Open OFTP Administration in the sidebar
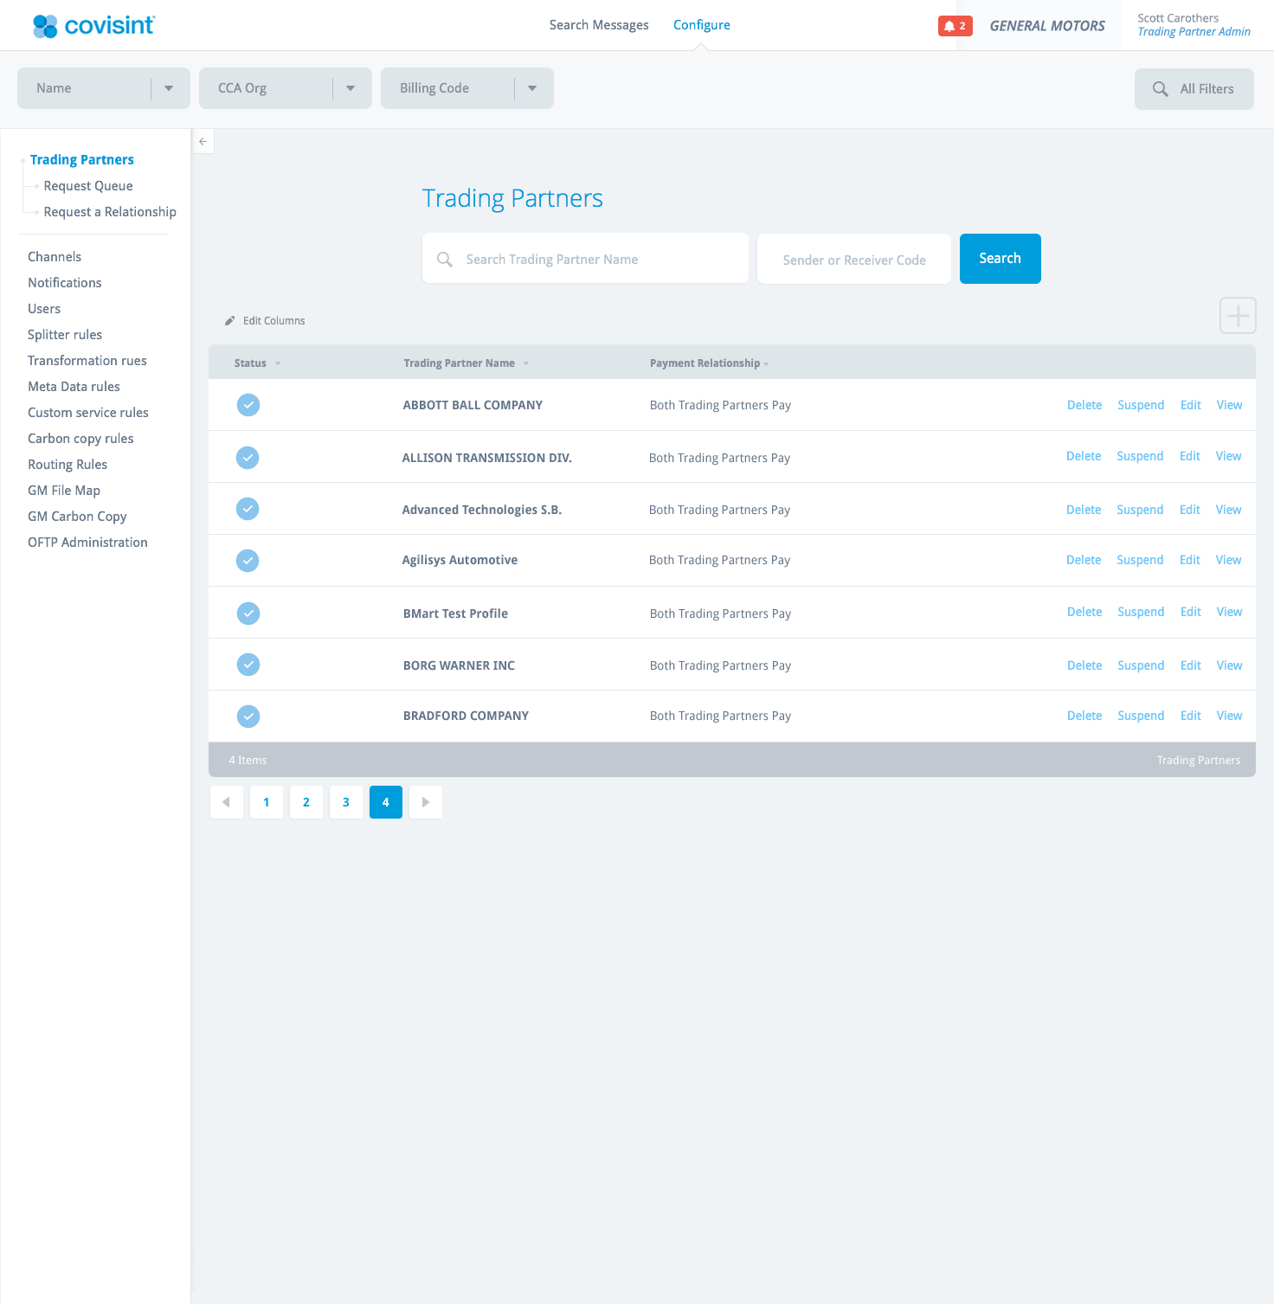1274x1304 pixels. pos(87,543)
